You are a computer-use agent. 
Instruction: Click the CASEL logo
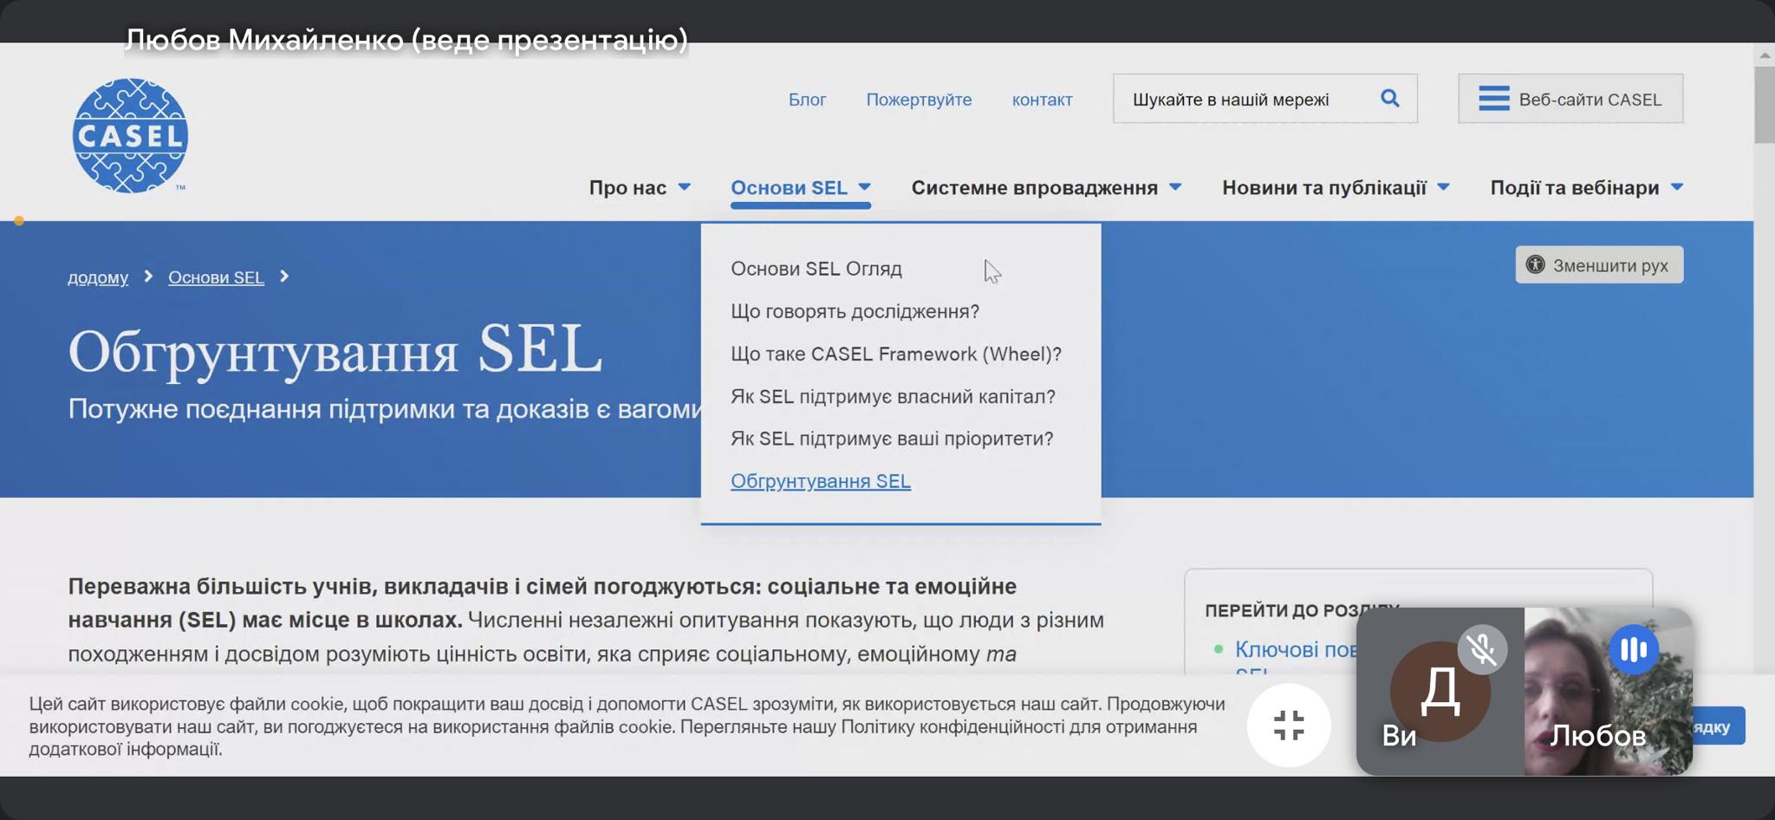click(130, 135)
